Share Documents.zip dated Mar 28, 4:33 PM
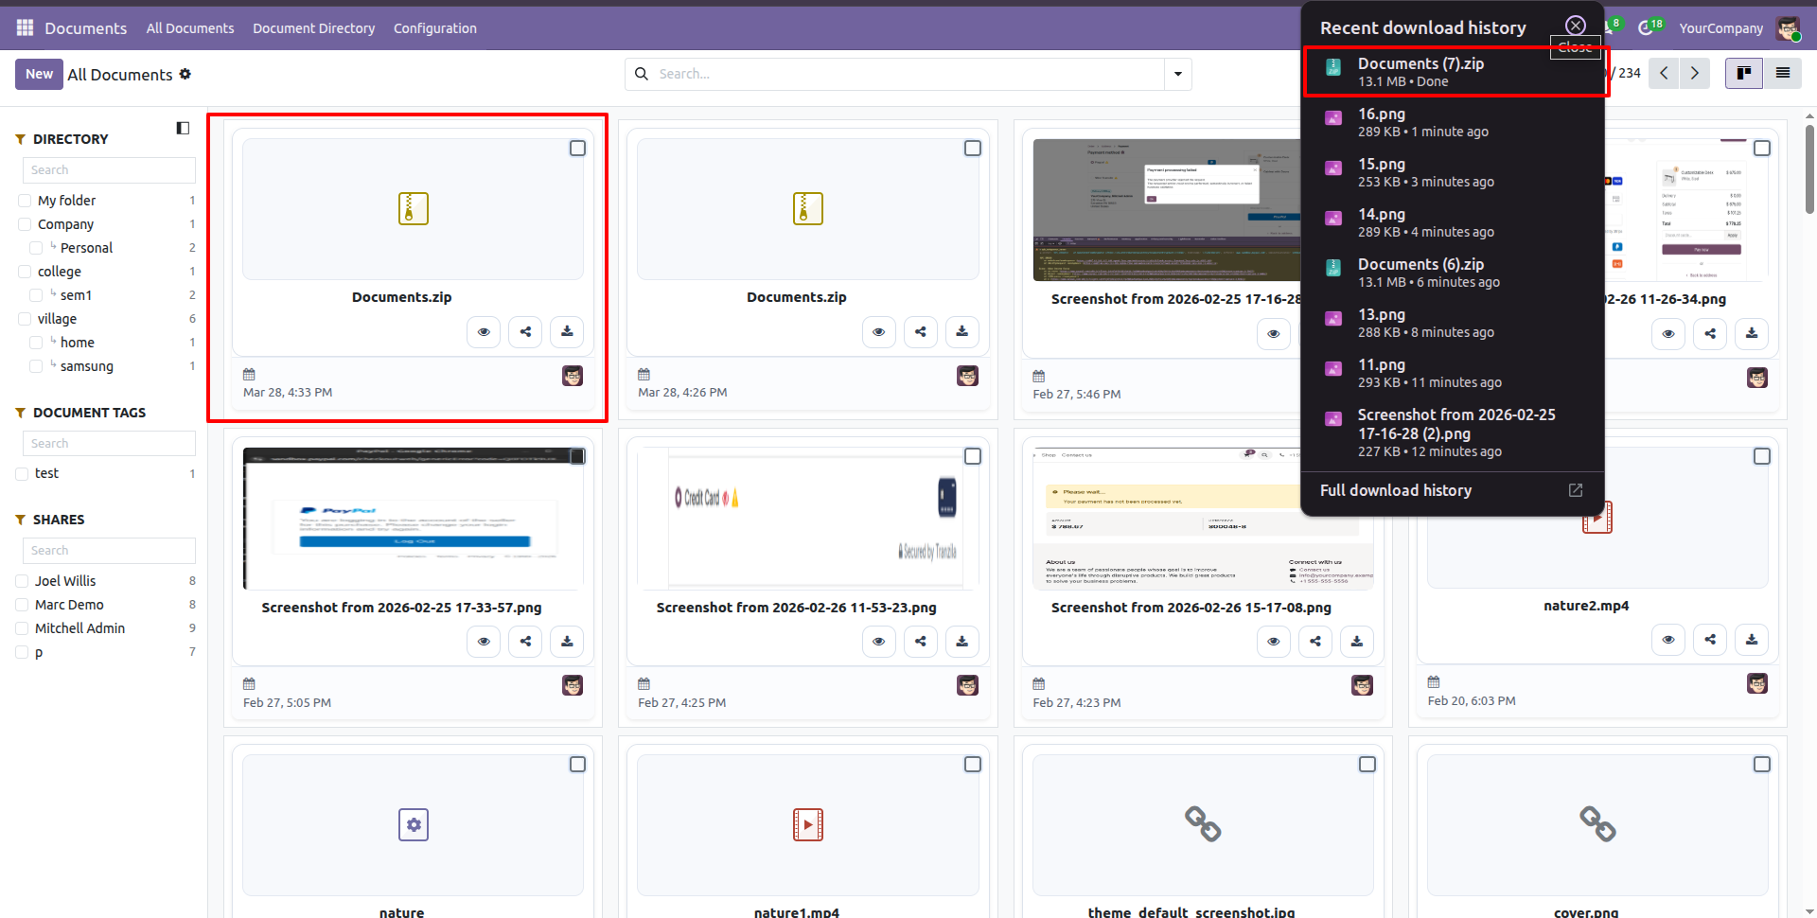The height and width of the screenshot is (918, 1817). (525, 332)
